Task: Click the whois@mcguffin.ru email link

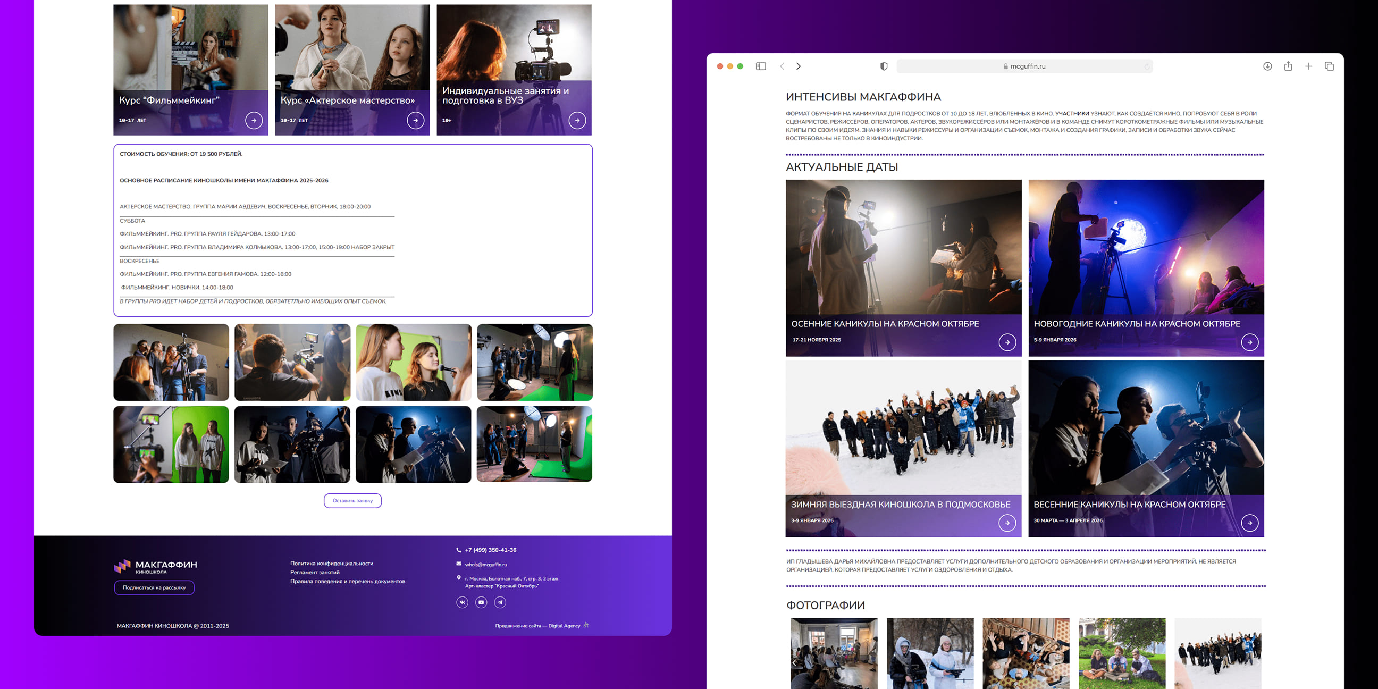Action: pos(485,565)
